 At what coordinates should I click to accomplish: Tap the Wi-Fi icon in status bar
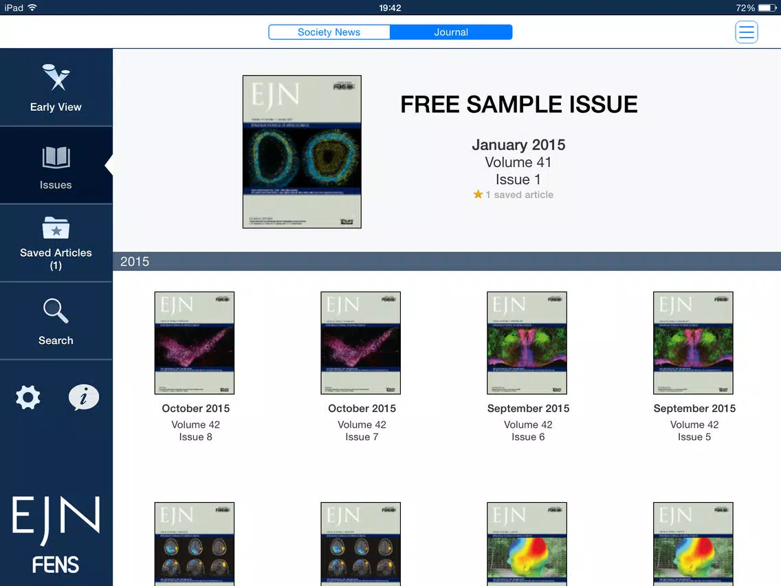click(32, 8)
